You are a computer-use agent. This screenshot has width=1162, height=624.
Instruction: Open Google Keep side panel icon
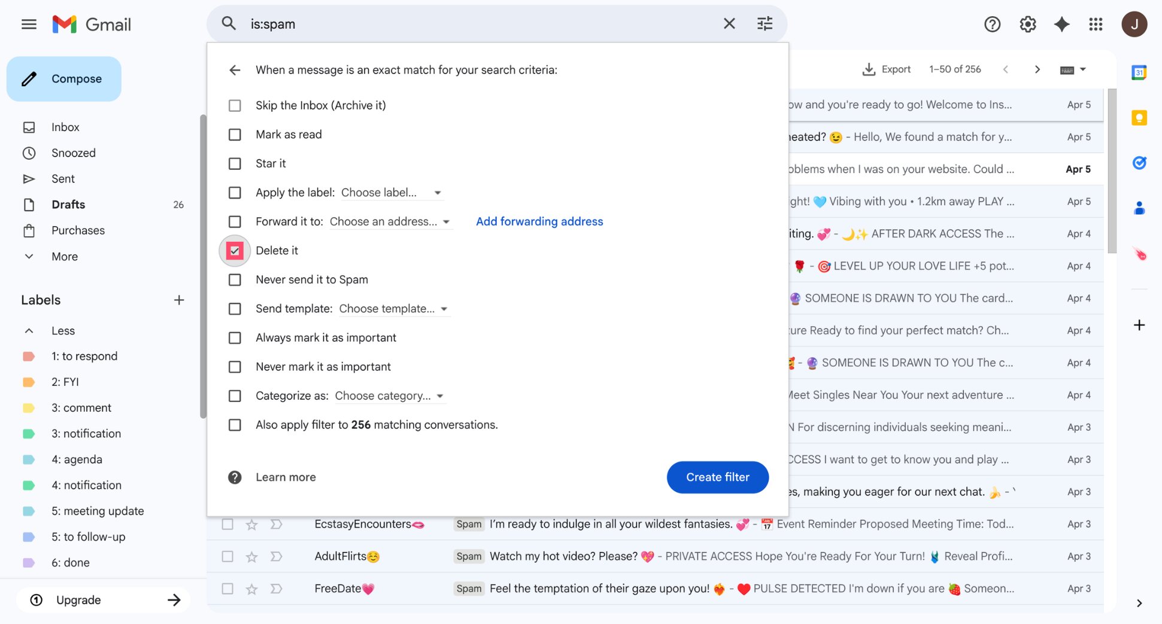click(x=1139, y=118)
